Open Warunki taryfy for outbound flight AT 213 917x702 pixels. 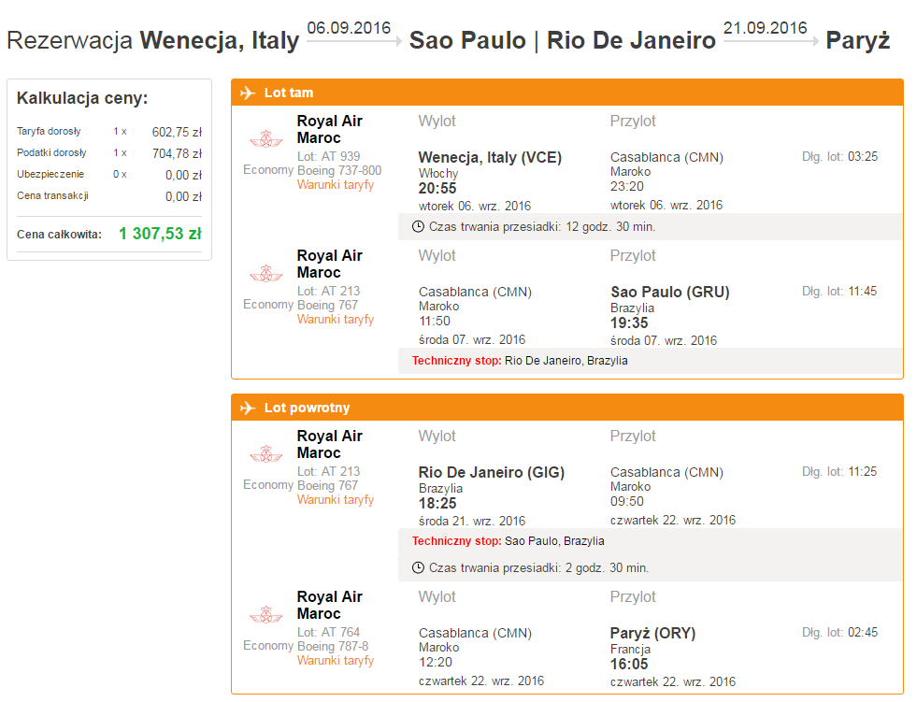[x=335, y=320]
